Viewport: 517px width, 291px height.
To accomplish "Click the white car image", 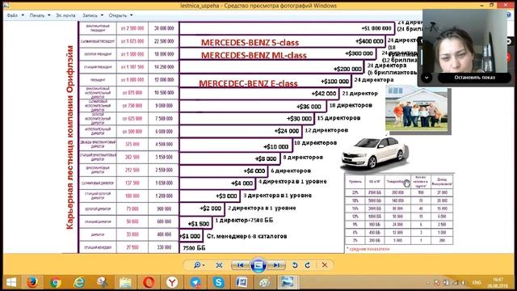I will coord(374,153).
